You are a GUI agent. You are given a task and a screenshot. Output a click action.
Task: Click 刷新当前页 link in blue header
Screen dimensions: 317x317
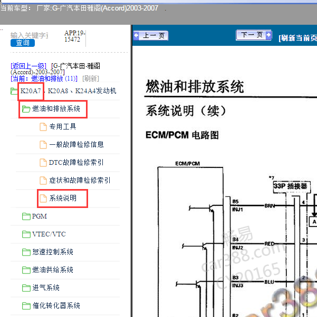pos(297,38)
